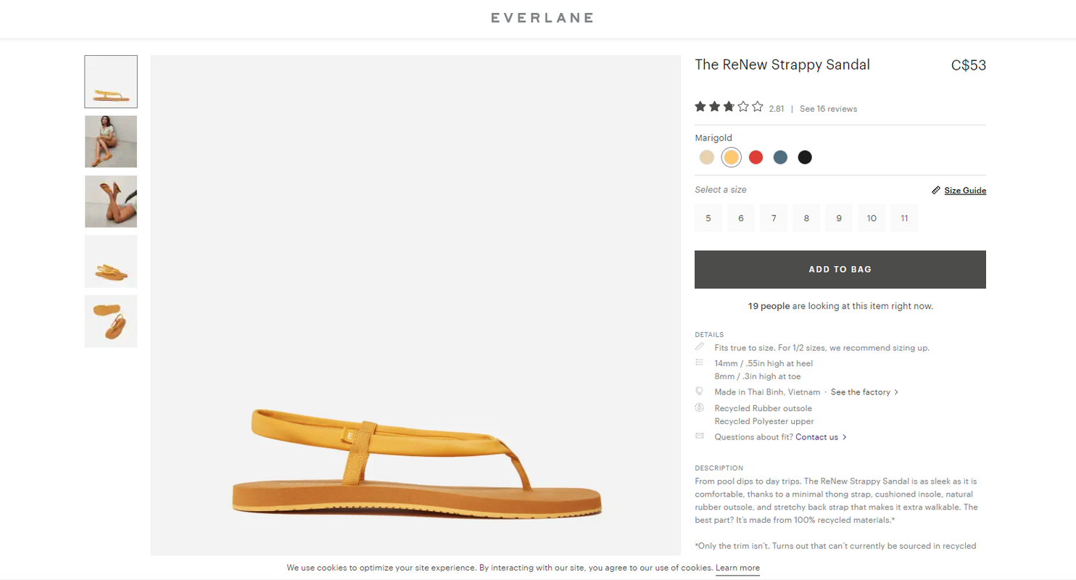1076x580 pixels.
Task: Select size 5
Action: pos(708,218)
